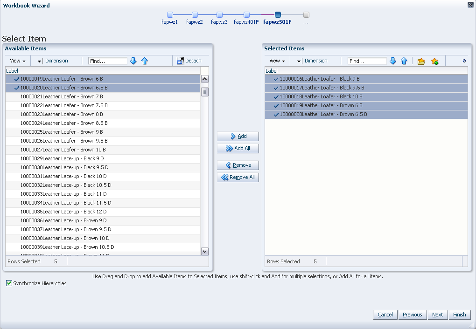The image size is (476, 329).
Task: Select 10000030Leather Lace-up - Black 9.5 D
Action: coord(103,167)
